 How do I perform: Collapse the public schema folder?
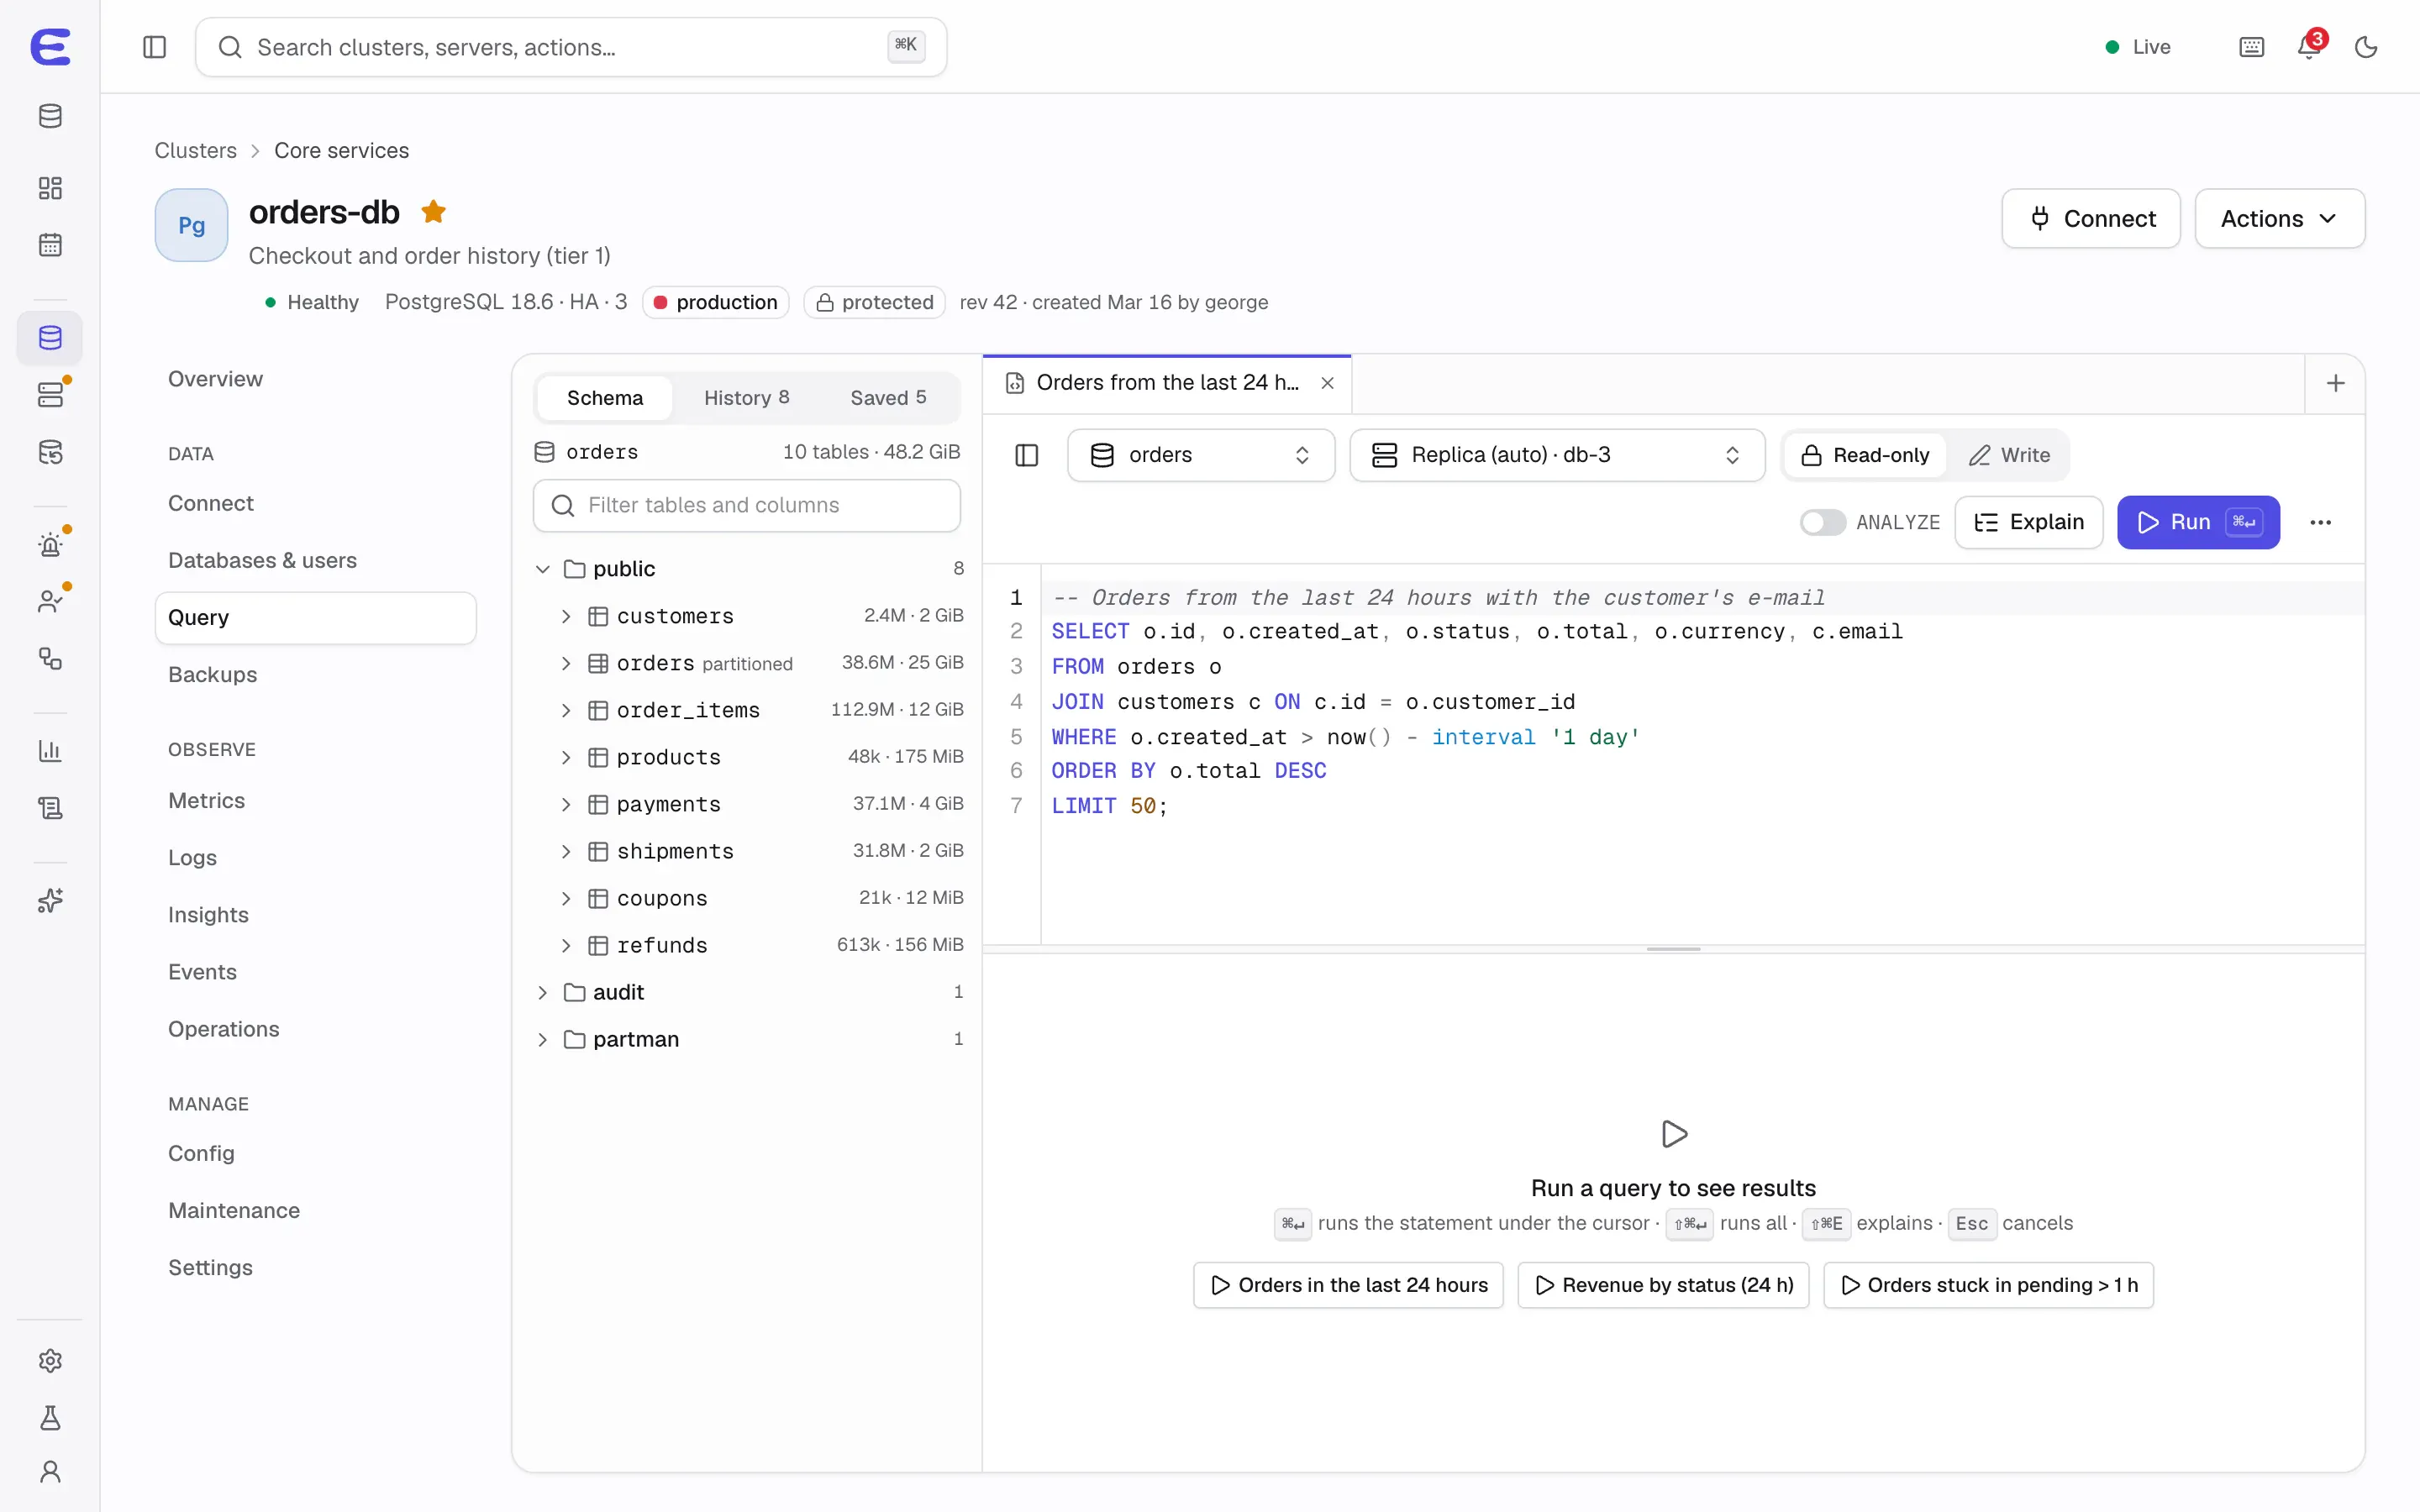pyautogui.click(x=543, y=569)
